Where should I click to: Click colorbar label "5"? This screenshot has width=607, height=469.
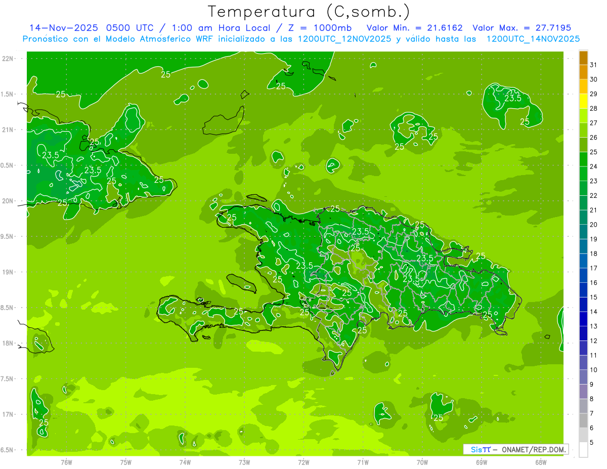[x=592, y=443]
